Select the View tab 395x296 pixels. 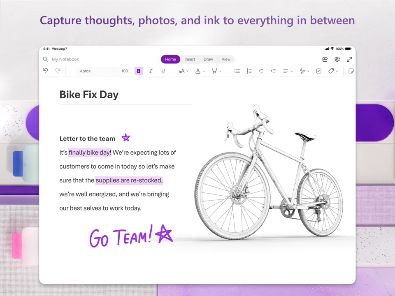click(226, 59)
